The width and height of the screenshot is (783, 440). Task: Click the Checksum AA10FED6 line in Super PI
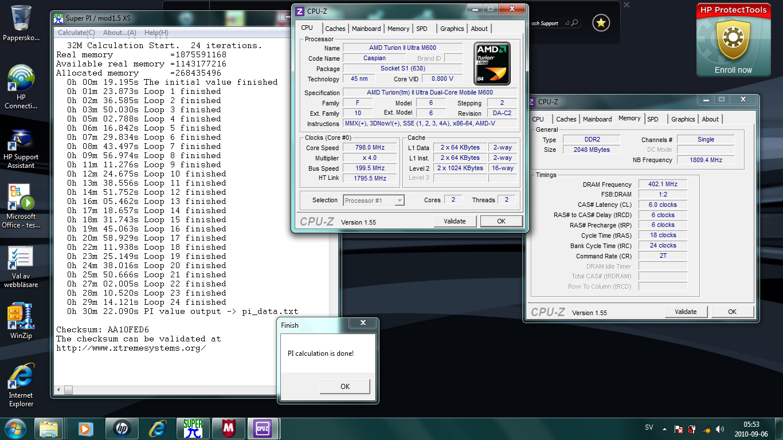[103, 329]
